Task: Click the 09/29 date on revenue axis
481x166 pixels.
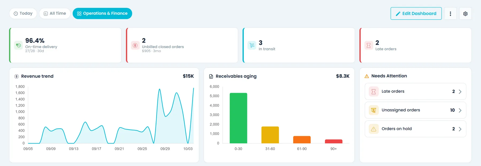Action: pos(165,149)
